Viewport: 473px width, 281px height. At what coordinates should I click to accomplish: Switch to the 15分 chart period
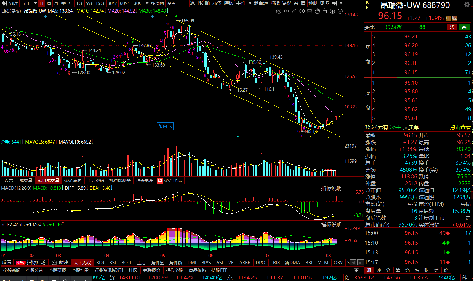[100, 3]
